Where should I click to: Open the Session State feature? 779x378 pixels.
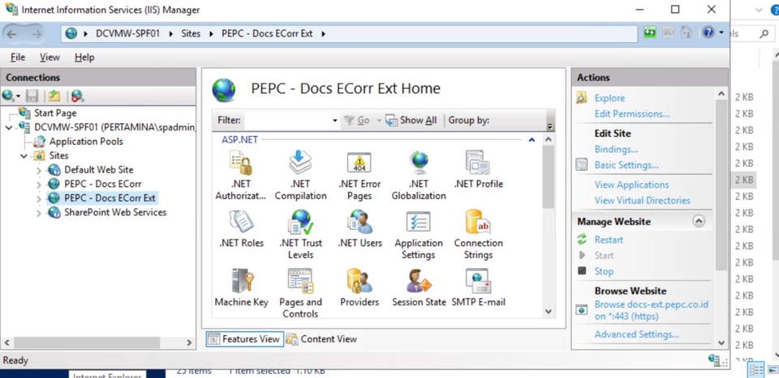(x=419, y=288)
